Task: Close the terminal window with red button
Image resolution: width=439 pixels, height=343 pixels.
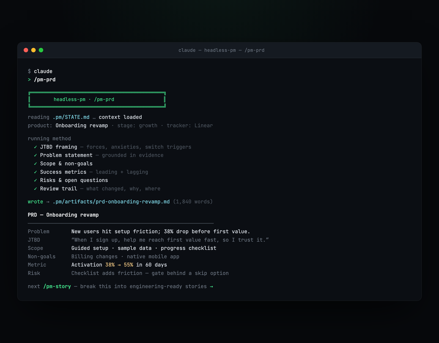Action: (x=26, y=50)
